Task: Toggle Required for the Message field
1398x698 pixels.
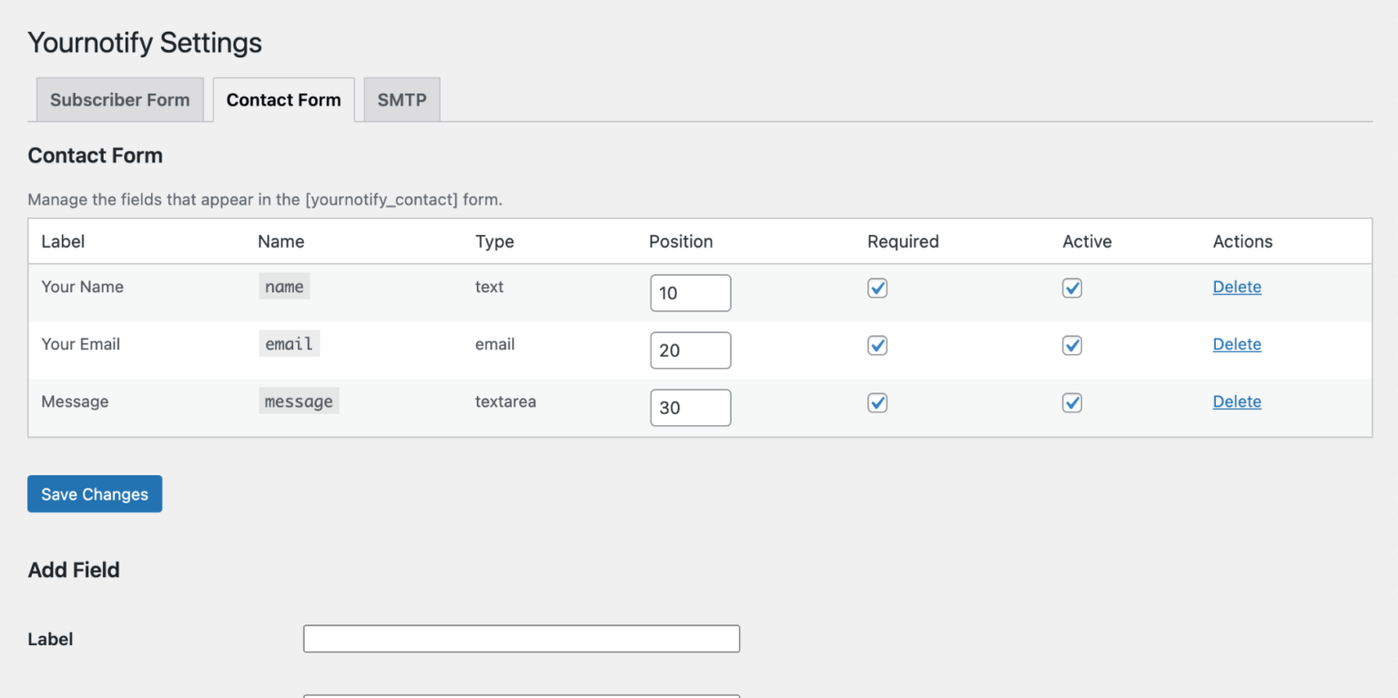Action: click(876, 402)
